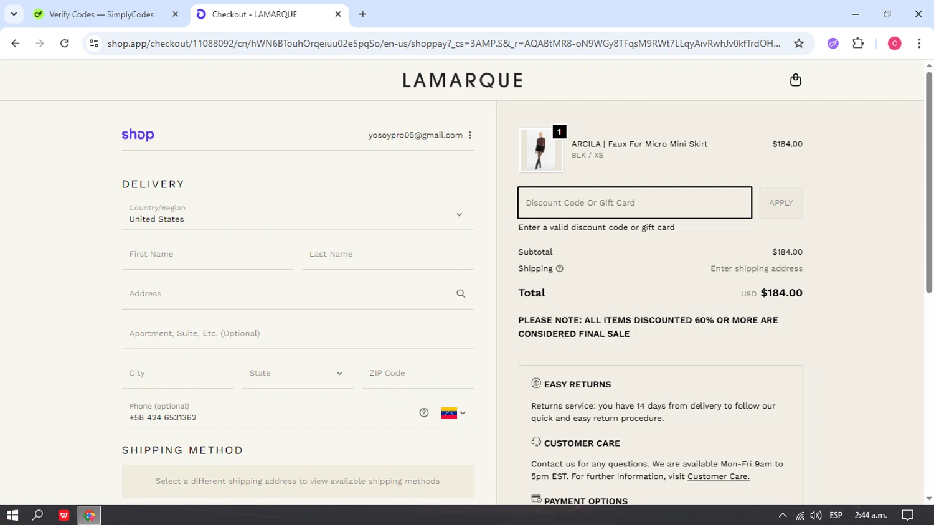Open the Windows notification center
Viewport: 934px width, 525px height.
(x=908, y=516)
